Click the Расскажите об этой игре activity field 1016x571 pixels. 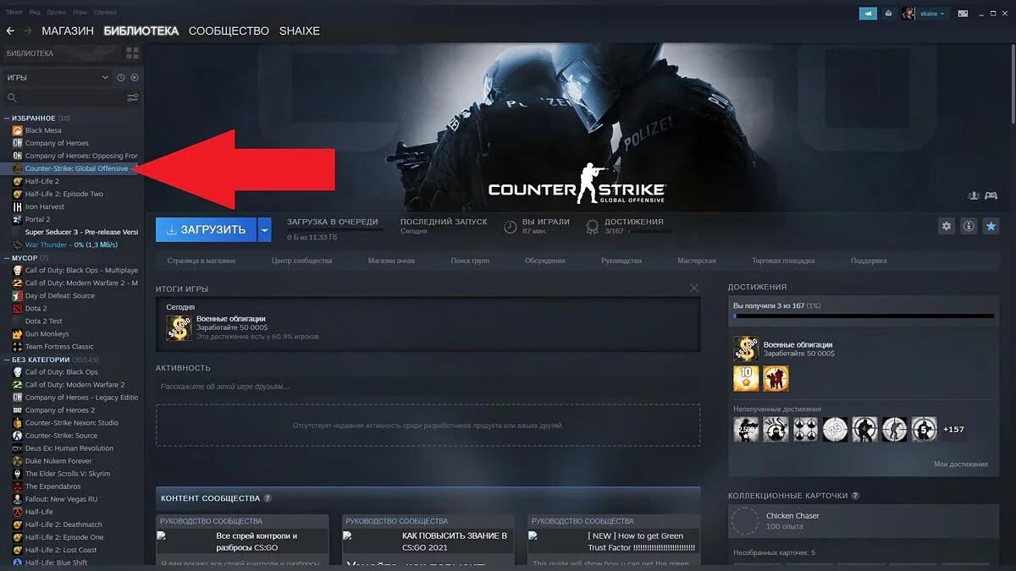(x=428, y=386)
